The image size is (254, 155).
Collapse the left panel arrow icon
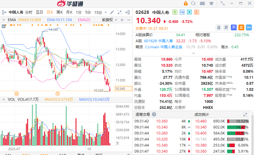pos(4,12)
